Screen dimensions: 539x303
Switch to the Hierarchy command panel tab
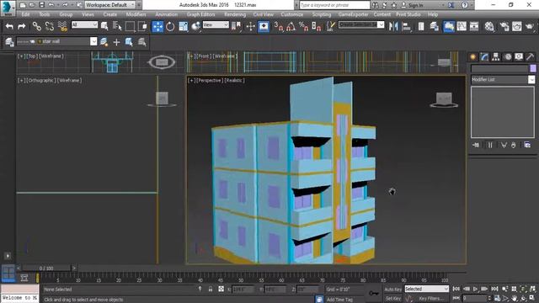coord(496,57)
